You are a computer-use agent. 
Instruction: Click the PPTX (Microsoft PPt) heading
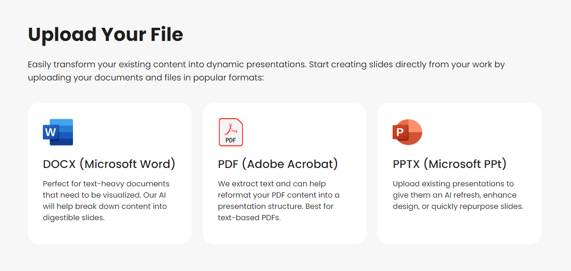(450, 164)
